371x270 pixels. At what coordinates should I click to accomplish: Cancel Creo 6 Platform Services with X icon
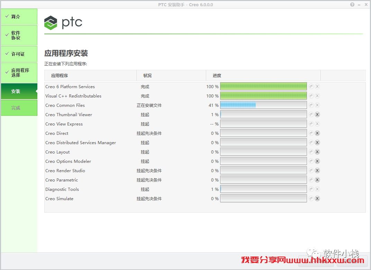coord(317,86)
